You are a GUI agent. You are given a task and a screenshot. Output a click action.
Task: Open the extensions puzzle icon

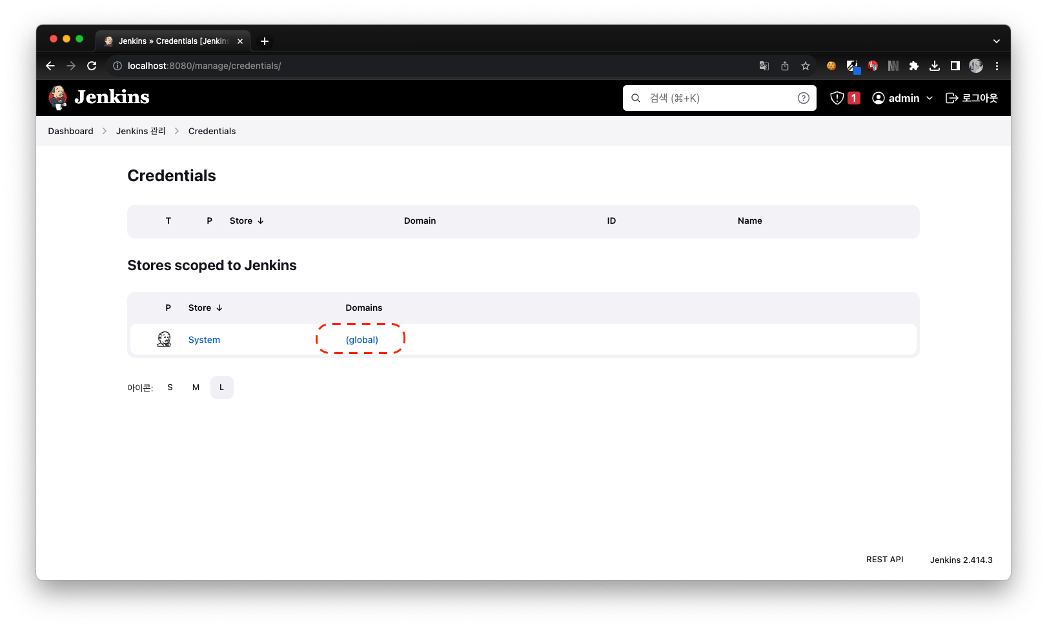914,66
